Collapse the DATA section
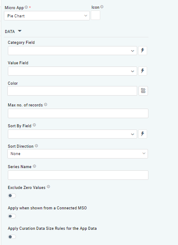 pos(20,31)
